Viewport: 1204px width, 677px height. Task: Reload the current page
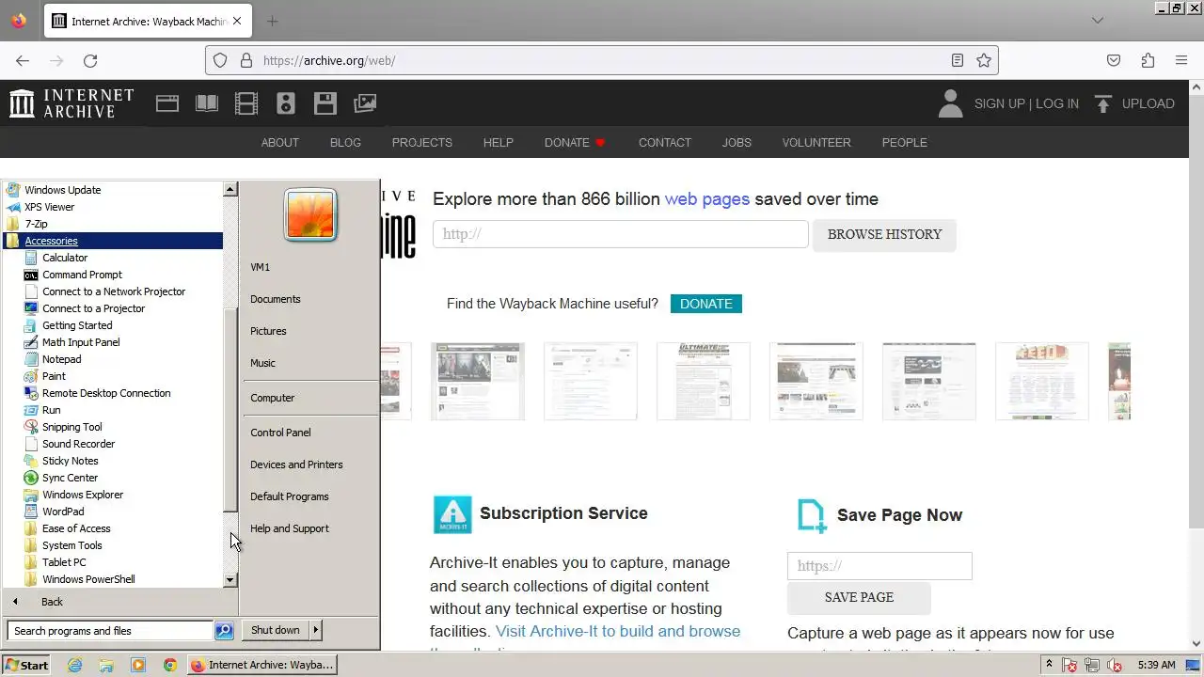click(x=90, y=60)
